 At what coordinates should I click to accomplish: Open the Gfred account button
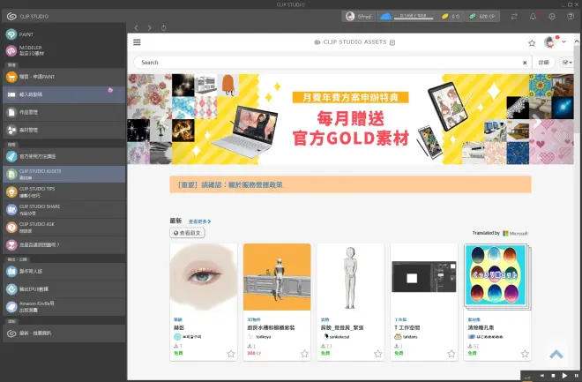pos(359,17)
